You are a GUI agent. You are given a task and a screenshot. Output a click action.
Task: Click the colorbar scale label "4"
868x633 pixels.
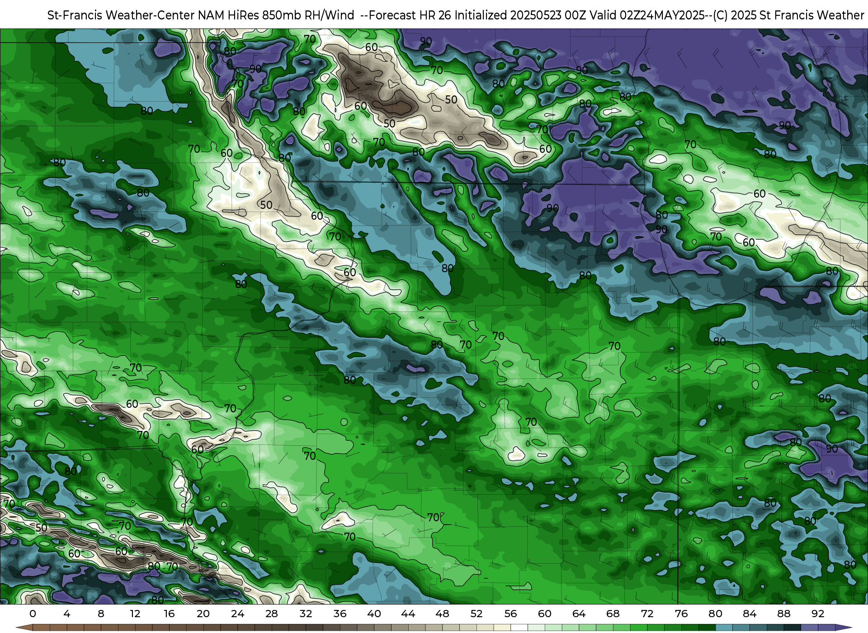pos(67,614)
